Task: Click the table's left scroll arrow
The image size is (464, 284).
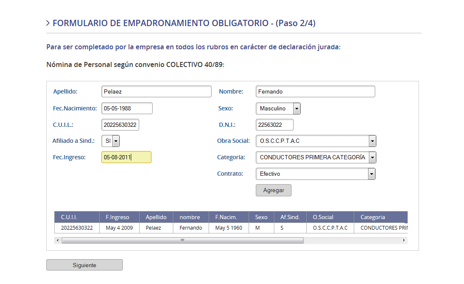Action: pos(58,241)
